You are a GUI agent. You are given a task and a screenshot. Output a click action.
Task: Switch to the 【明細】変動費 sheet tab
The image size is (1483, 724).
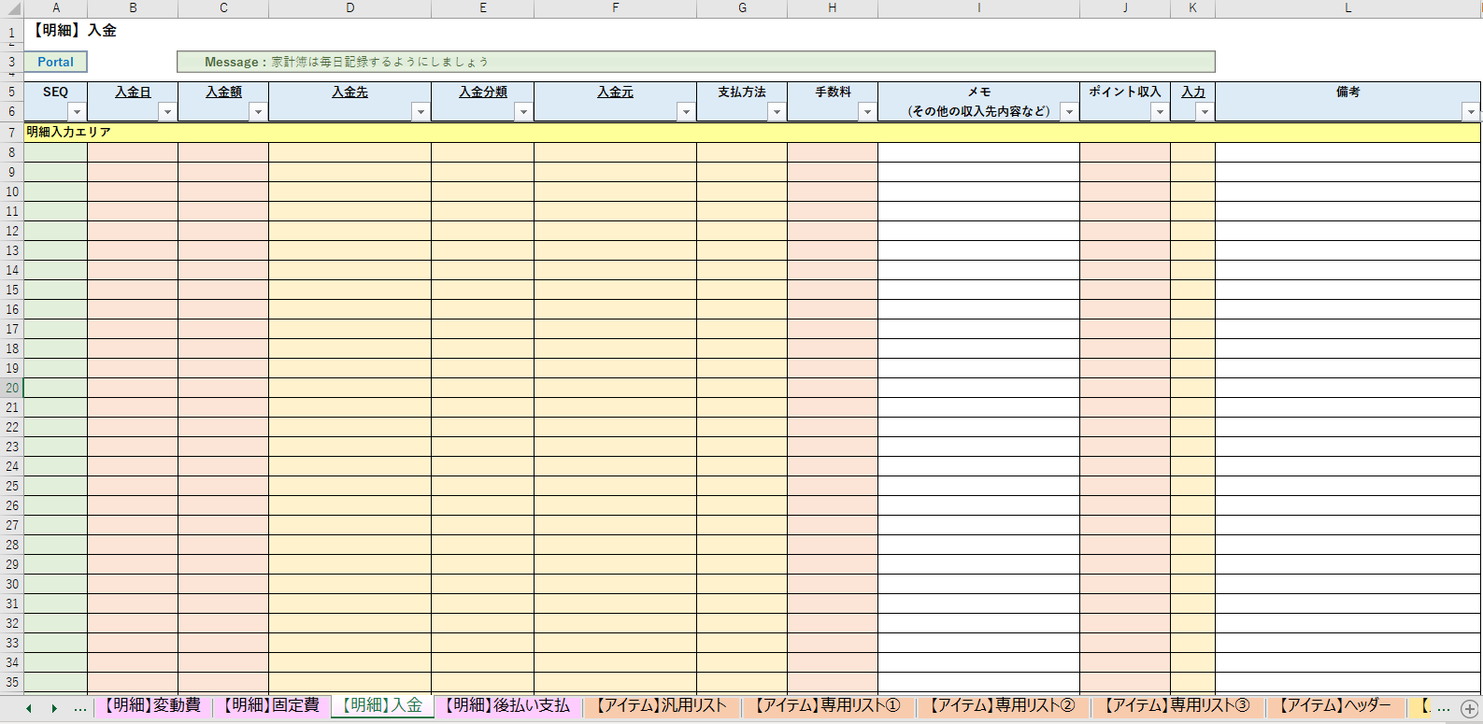point(153,706)
